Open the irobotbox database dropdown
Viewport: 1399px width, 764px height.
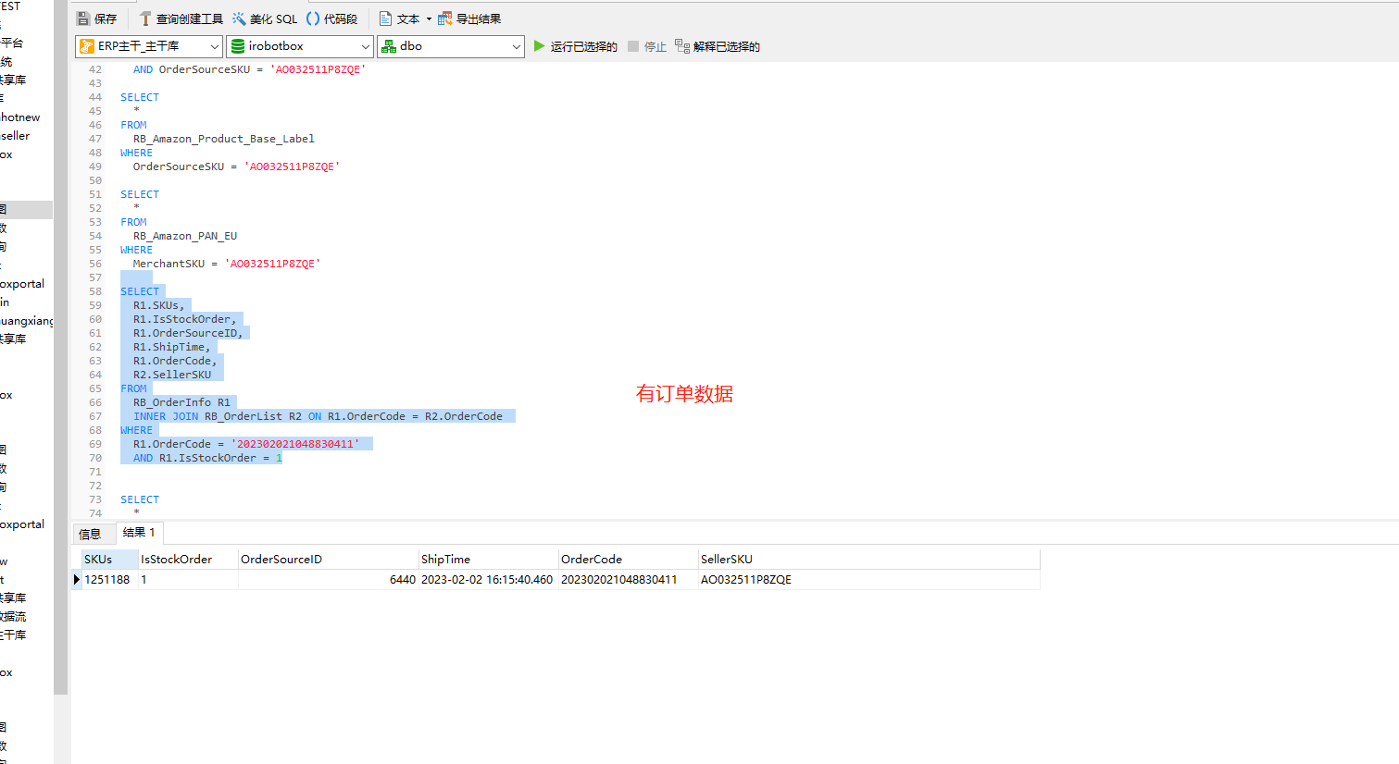coord(300,46)
